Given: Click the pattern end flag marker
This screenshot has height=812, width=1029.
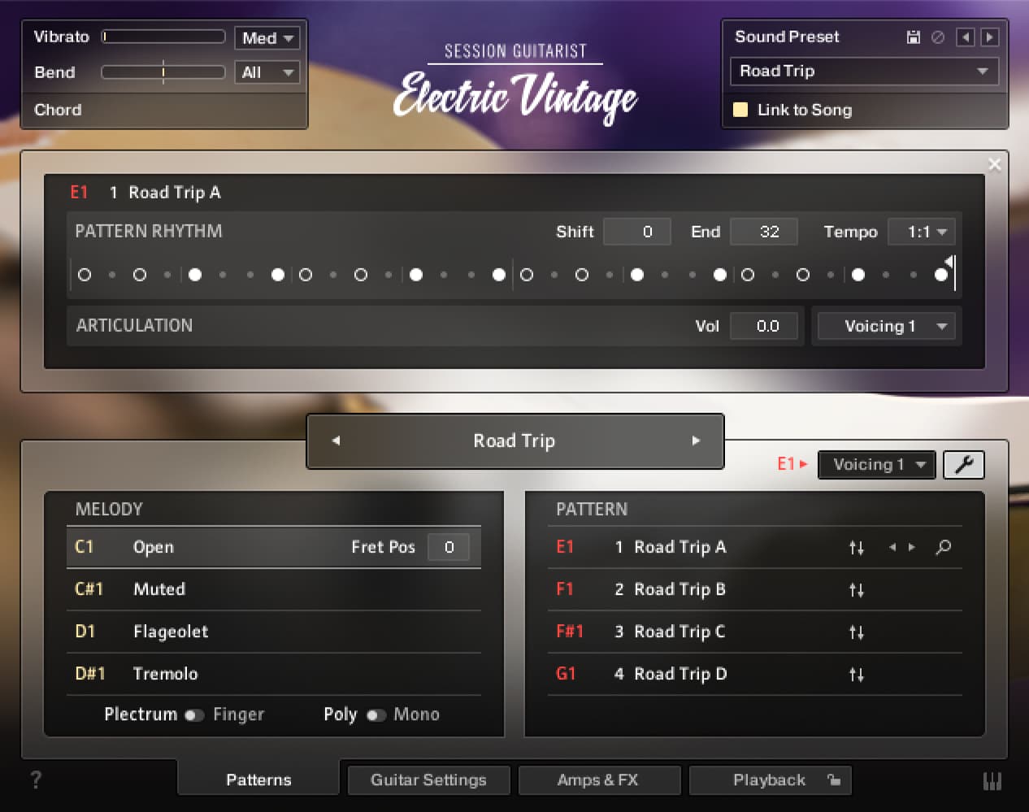Looking at the screenshot, I should coord(949,261).
